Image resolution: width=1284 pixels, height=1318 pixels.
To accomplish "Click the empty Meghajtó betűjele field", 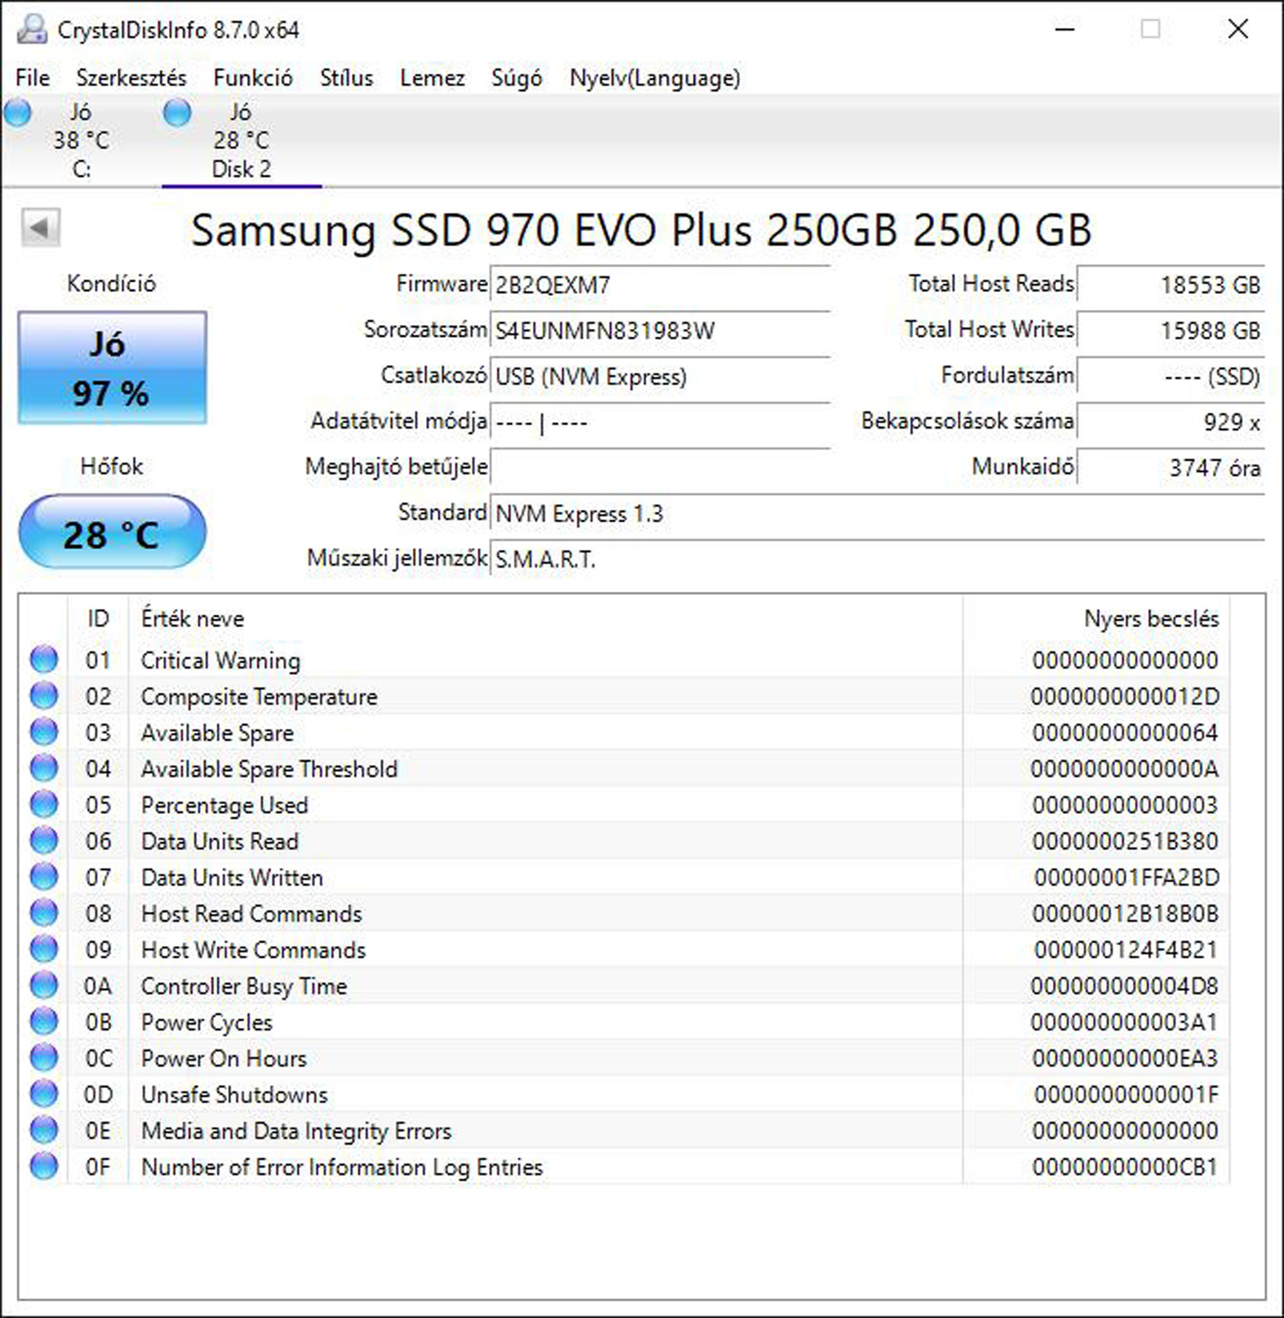I will [x=660, y=468].
